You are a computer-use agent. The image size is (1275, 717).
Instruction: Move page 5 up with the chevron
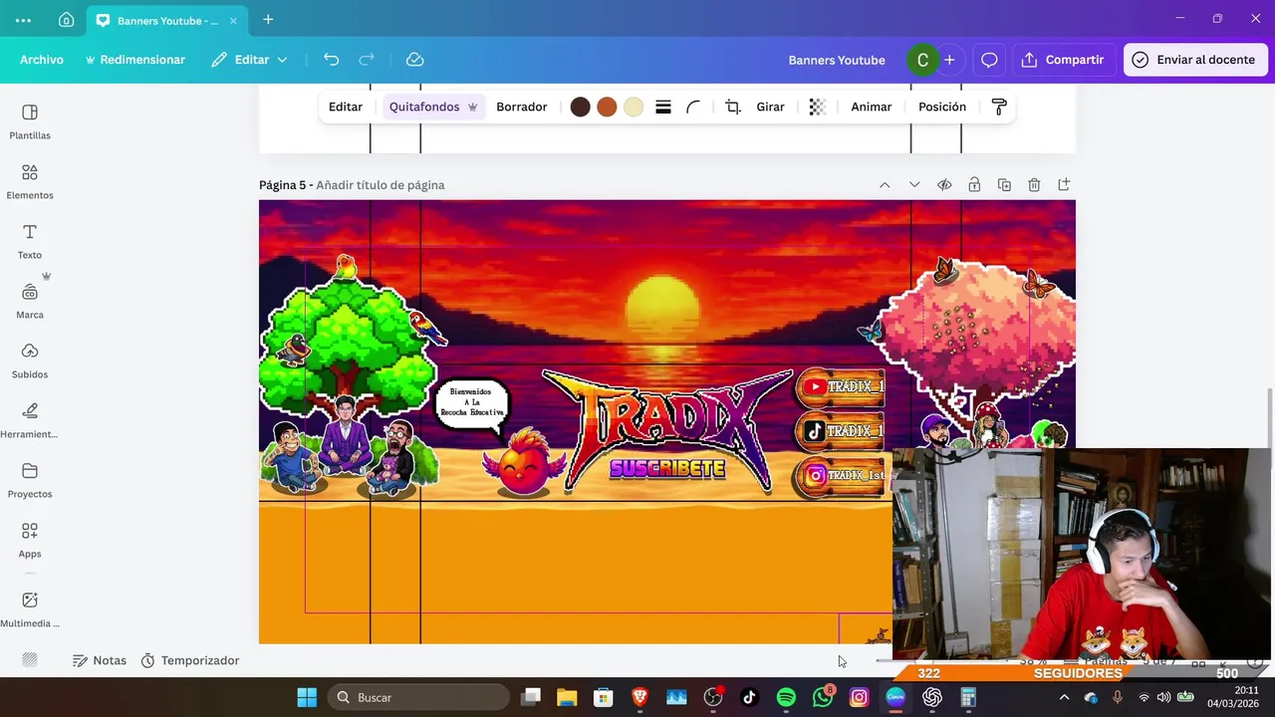pos(885,185)
